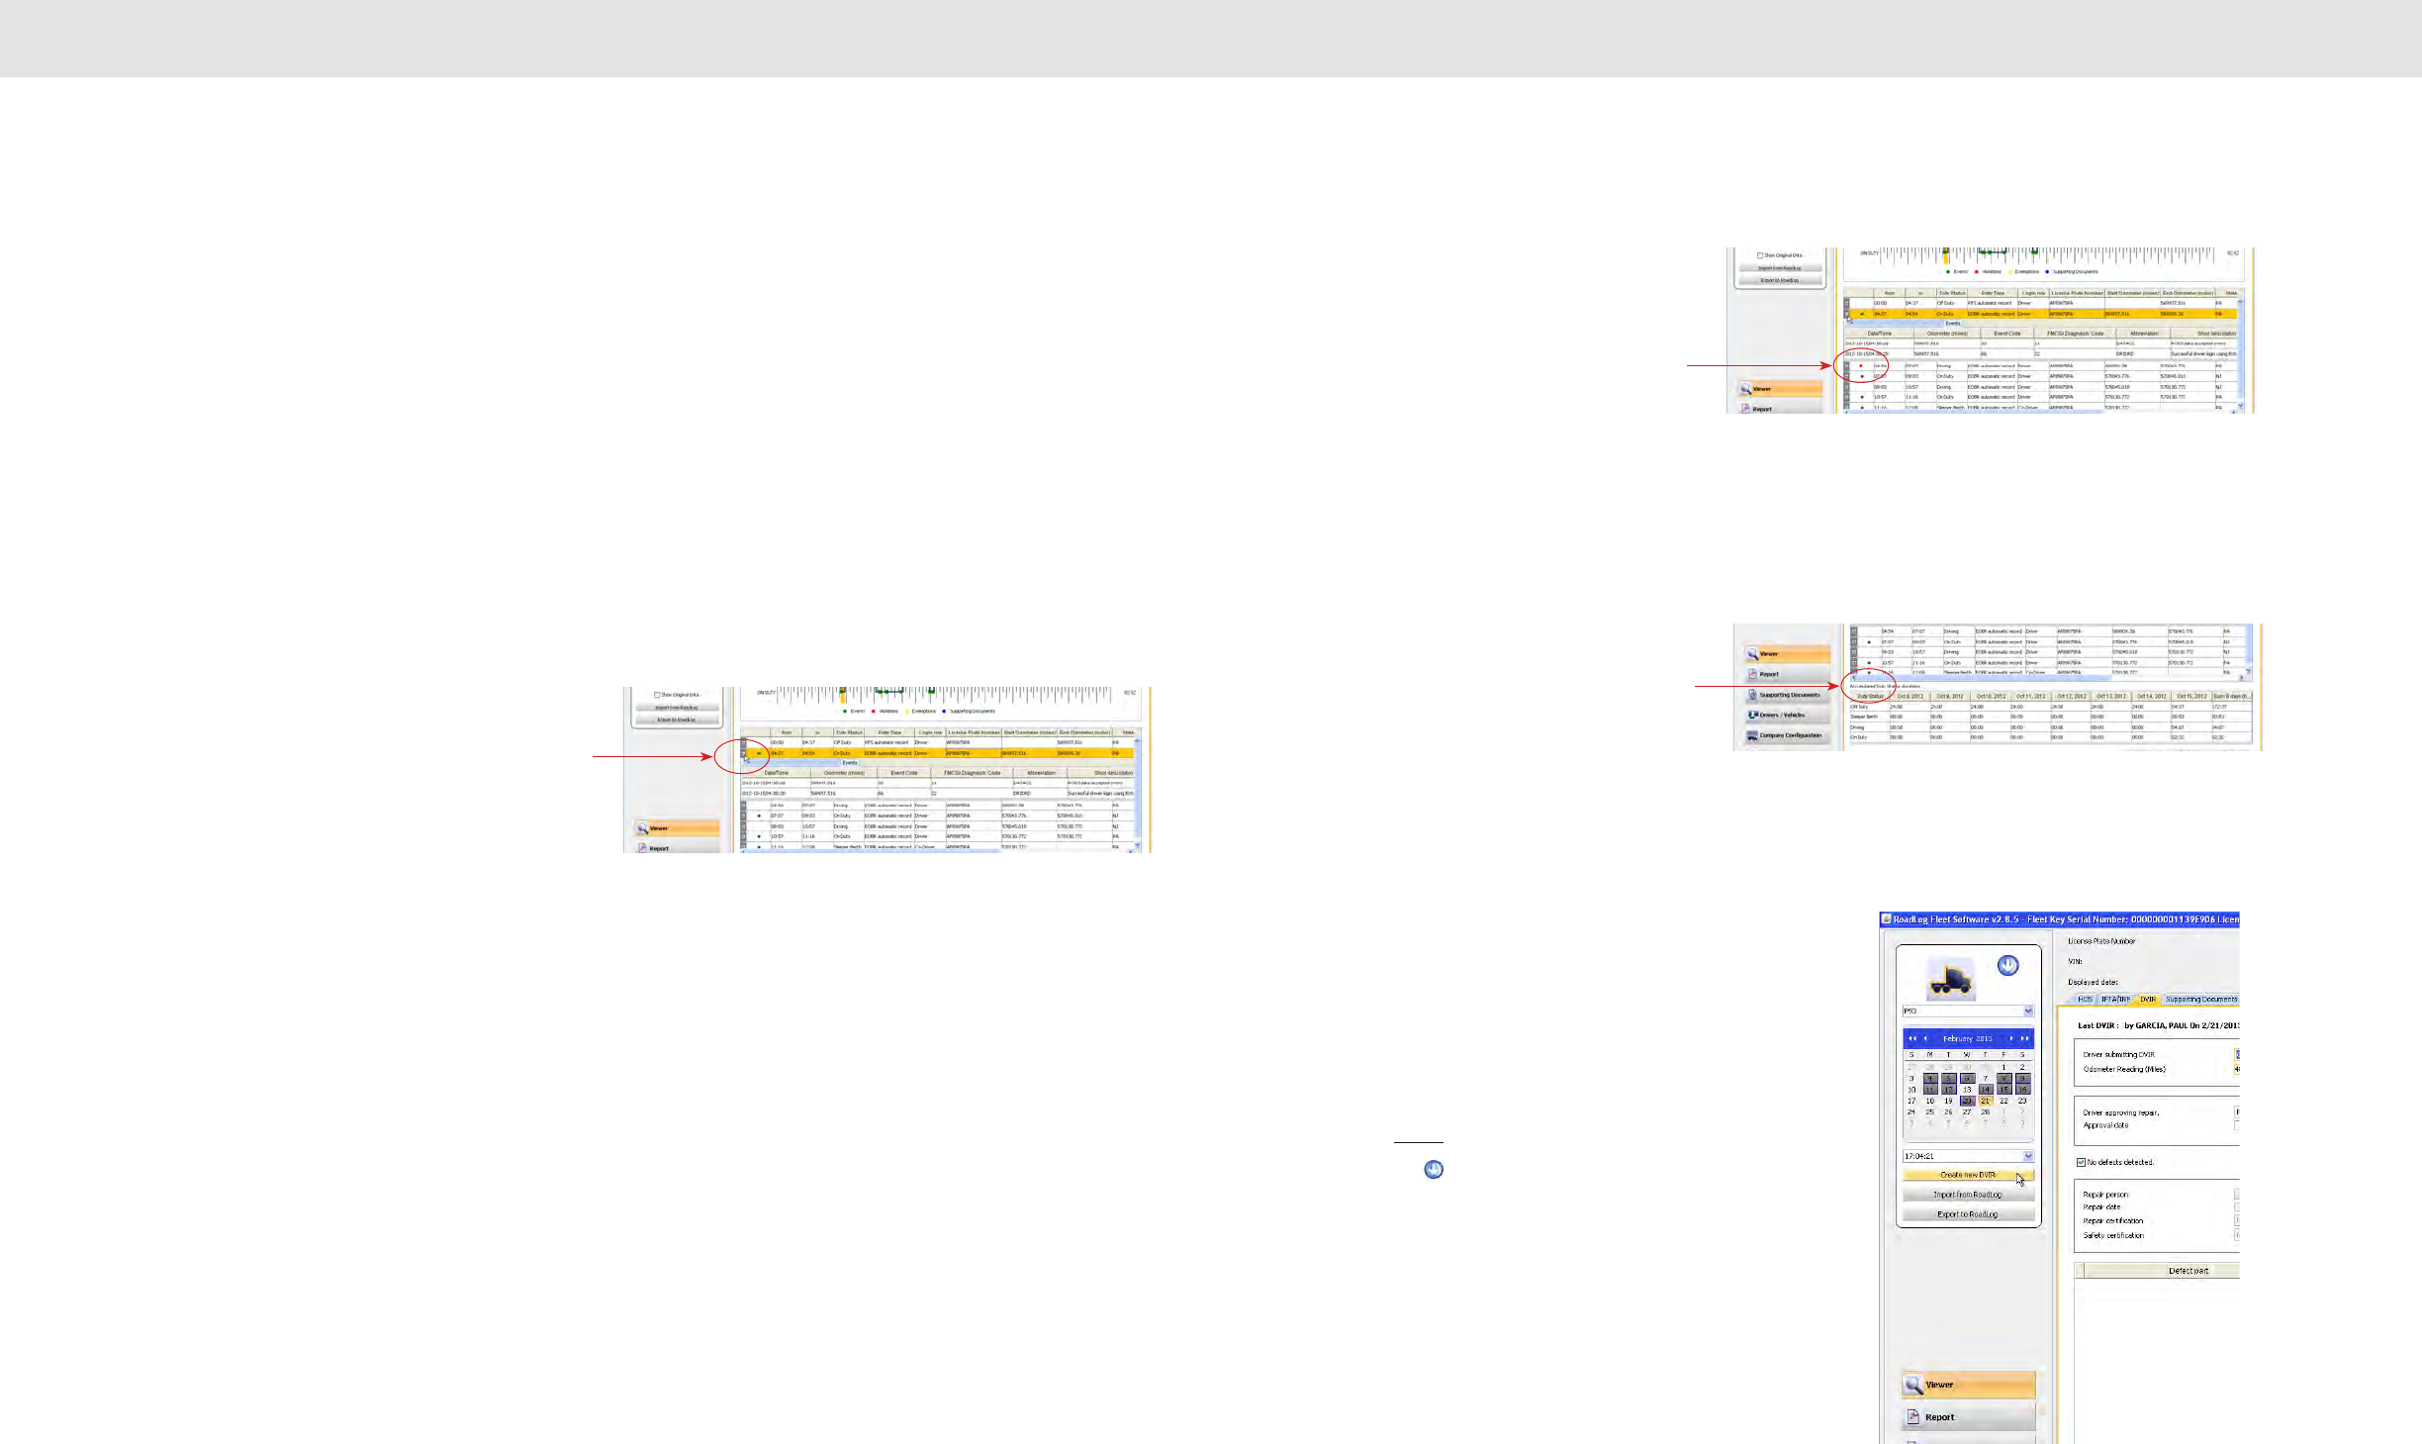Switch to the HOS tab
Screen dimensions: 2422x1444
[2086, 1000]
